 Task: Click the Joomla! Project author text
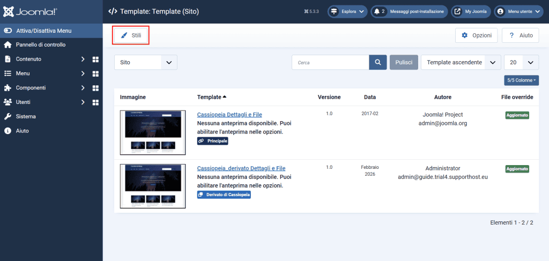click(443, 114)
